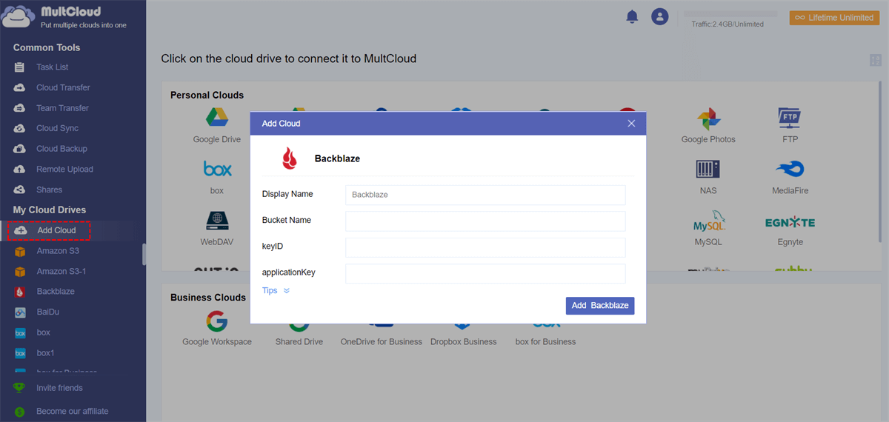
Task: Open the box drive in sidebar
Action: pyautogui.click(x=43, y=332)
